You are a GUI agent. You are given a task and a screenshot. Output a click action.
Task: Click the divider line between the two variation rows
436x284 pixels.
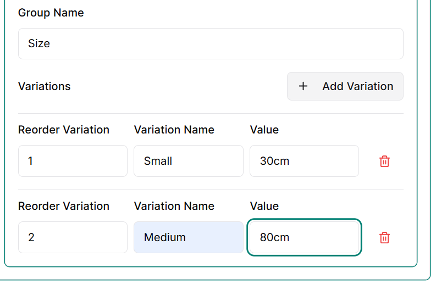click(x=211, y=190)
